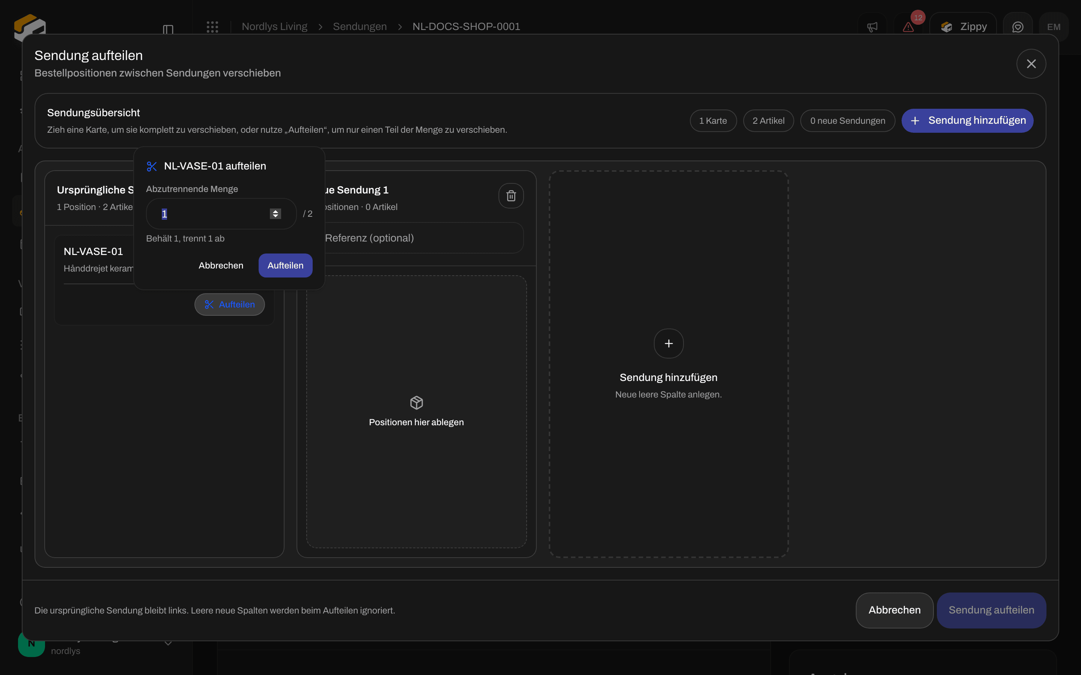Viewport: 1081px width, 675px height.
Task: Confirm split with Aufteilen in popover
Action: point(285,265)
